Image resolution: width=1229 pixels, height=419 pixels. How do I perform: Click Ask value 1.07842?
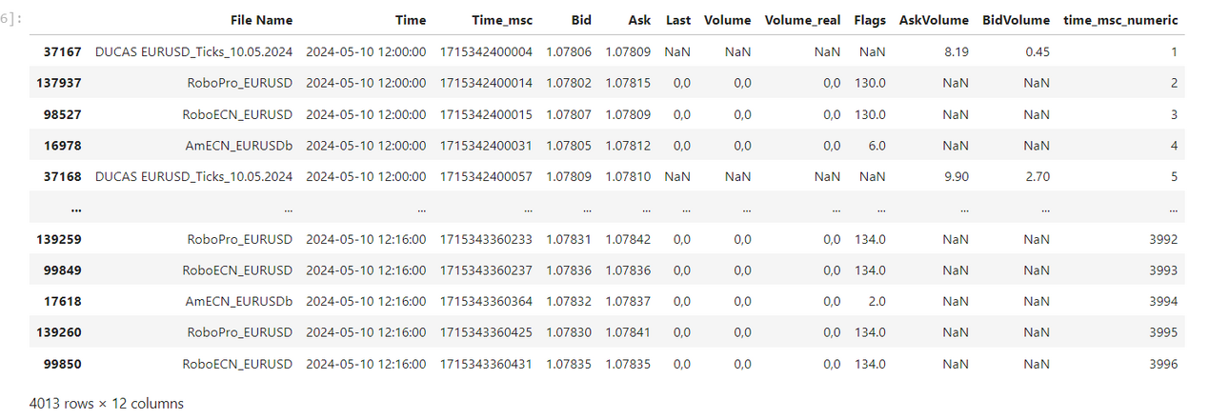(x=628, y=239)
